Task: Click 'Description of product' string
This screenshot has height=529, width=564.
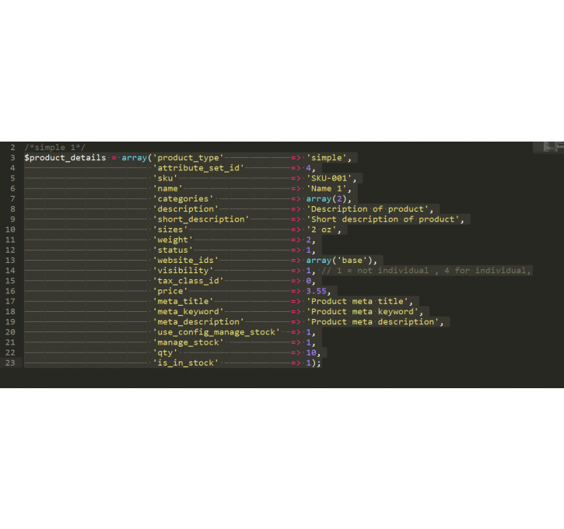Action: coord(367,209)
